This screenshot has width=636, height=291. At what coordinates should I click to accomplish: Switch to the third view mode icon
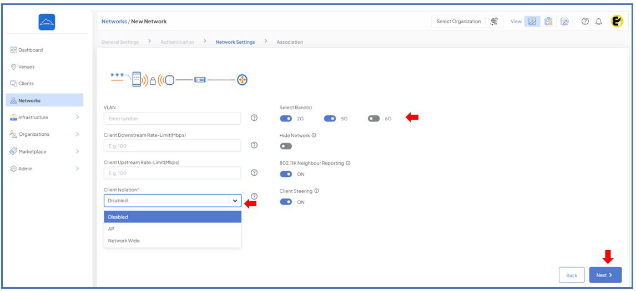564,22
